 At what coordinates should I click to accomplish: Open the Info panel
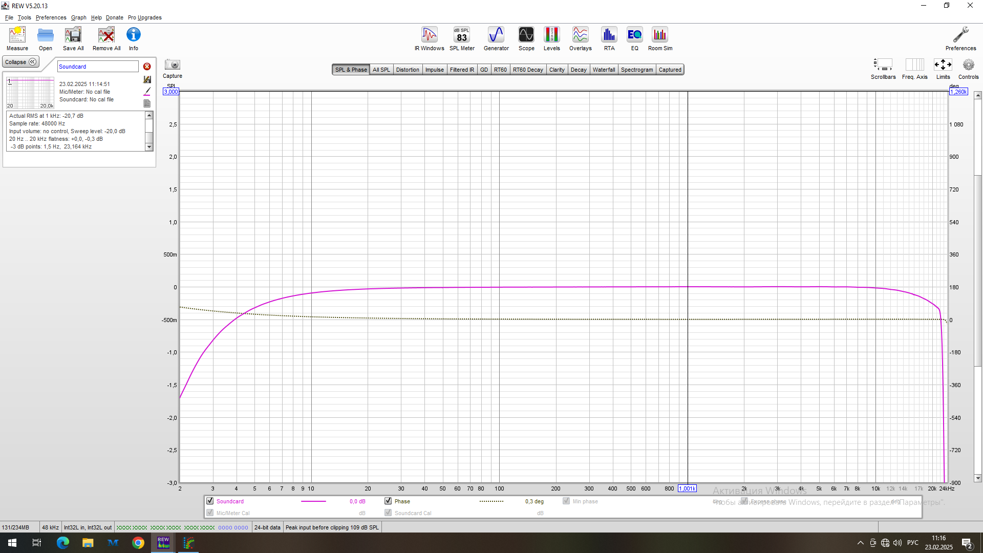click(x=134, y=39)
